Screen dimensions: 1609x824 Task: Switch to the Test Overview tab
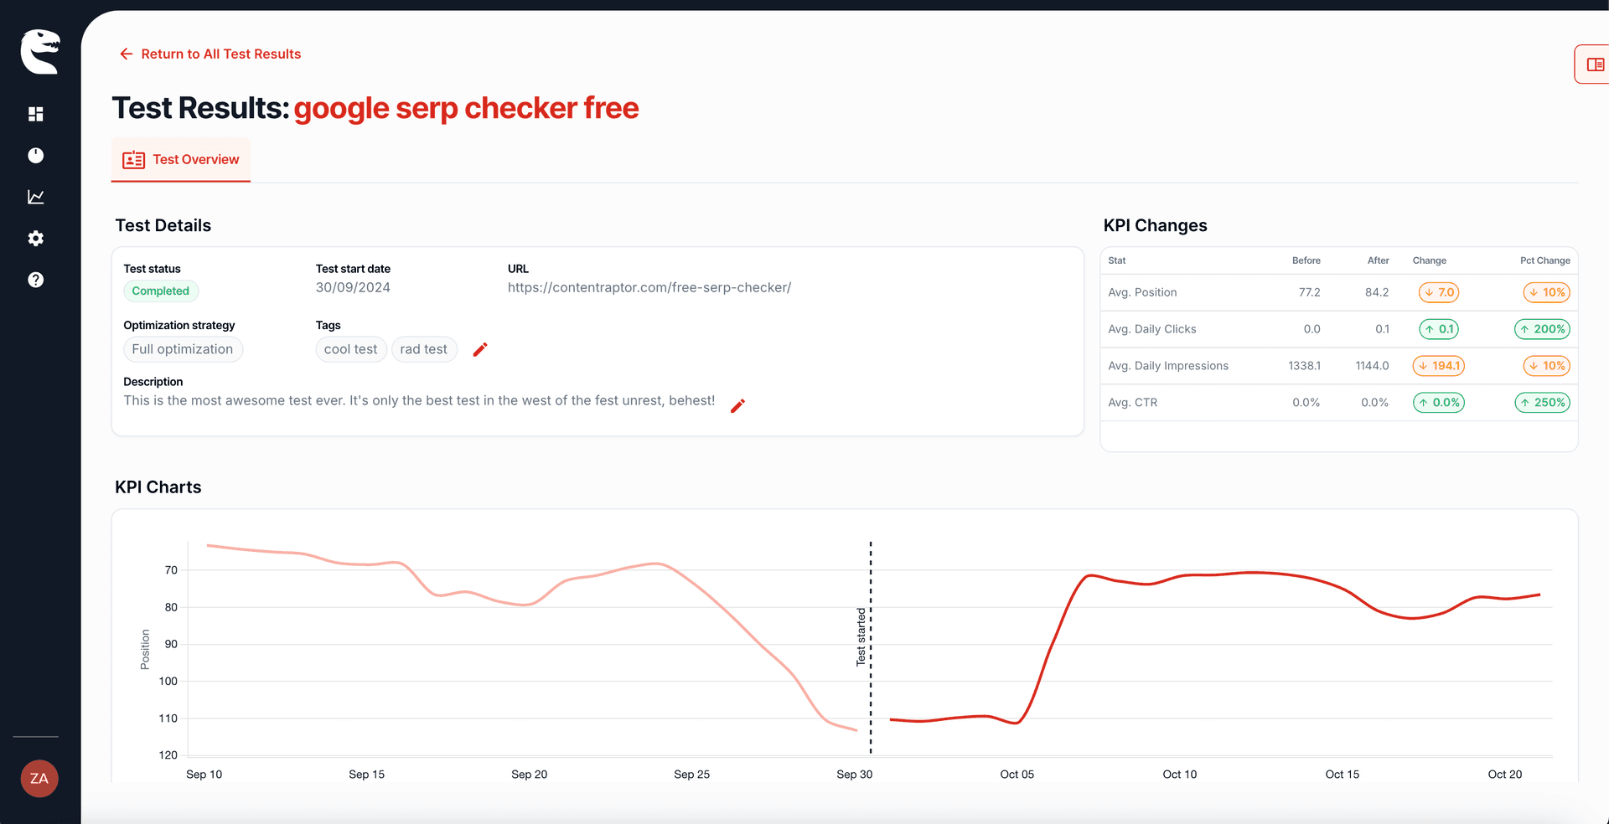tap(180, 159)
